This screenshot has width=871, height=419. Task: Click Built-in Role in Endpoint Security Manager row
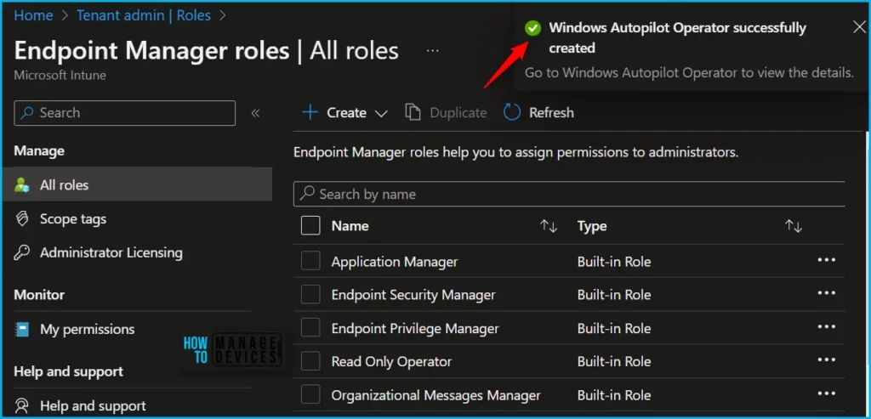click(614, 295)
